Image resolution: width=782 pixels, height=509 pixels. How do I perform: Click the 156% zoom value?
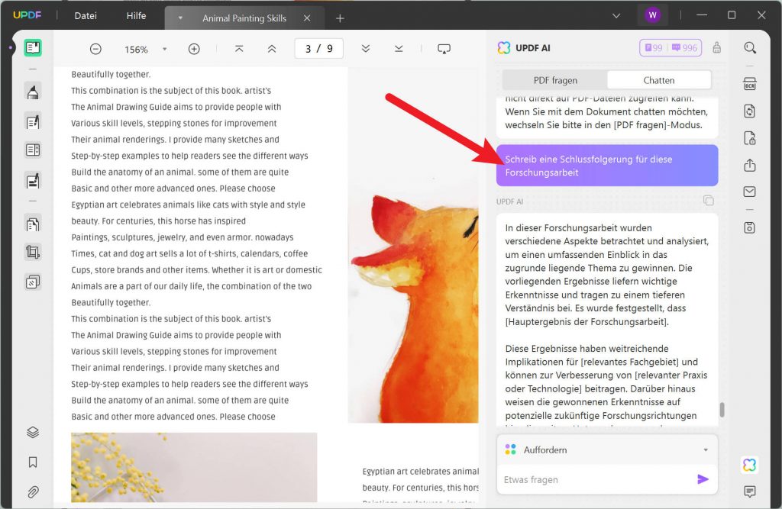point(136,50)
